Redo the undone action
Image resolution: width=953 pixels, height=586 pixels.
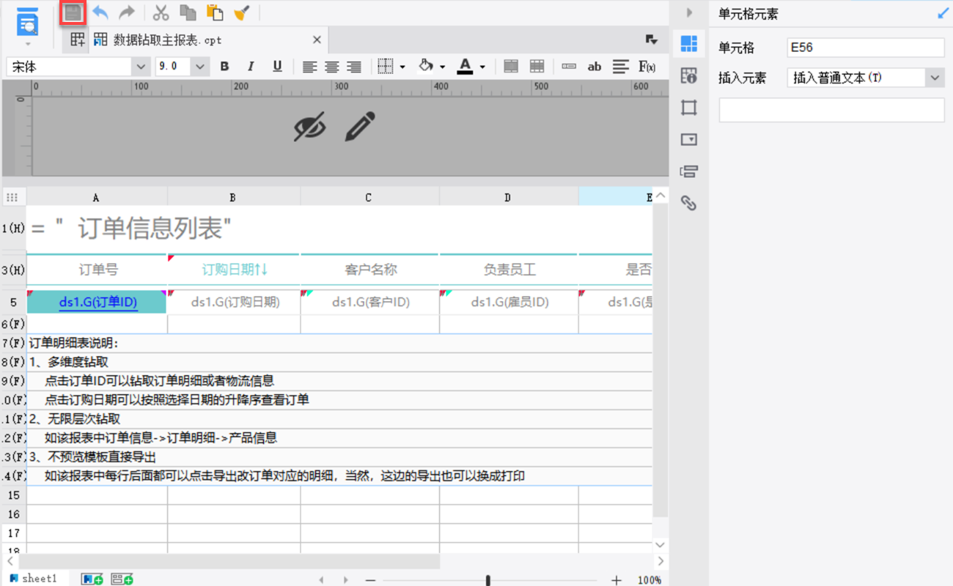127,12
